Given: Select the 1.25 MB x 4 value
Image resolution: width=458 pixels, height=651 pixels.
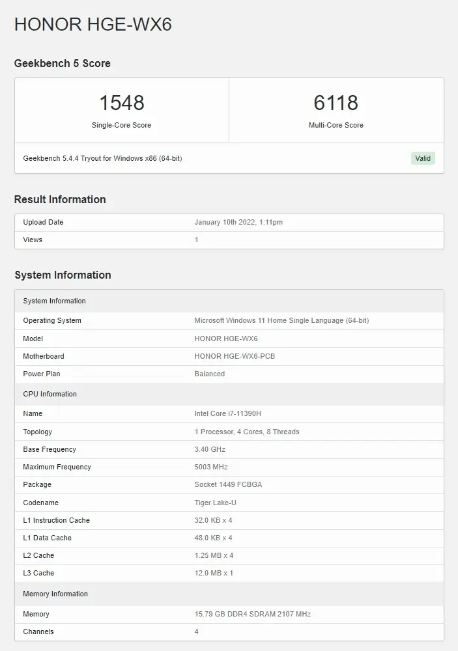Looking at the screenshot, I should click(x=214, y=555).
